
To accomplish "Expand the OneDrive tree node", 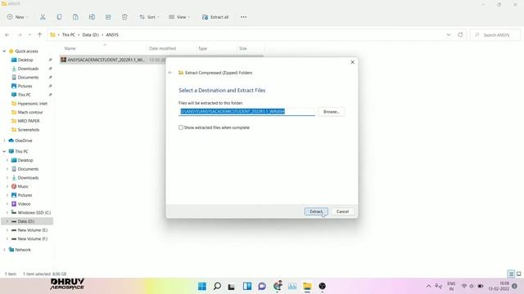I will pos(4,140).
